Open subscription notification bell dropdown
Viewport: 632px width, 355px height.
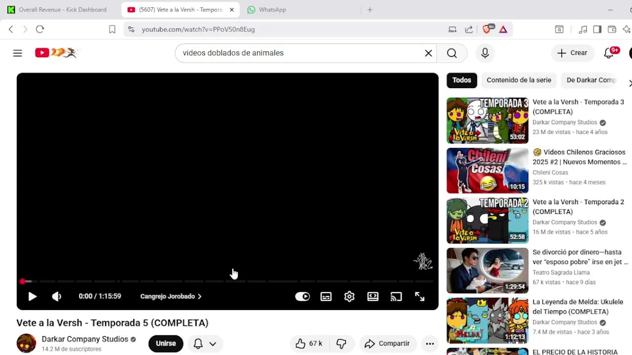(x=205, y=344)
